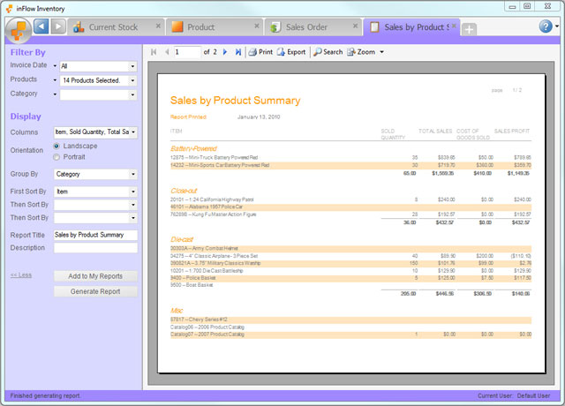Image resolution: width=565 pixels, height=406 pixels.
Task: Select Landscape orientation
Action: (56, 146)
